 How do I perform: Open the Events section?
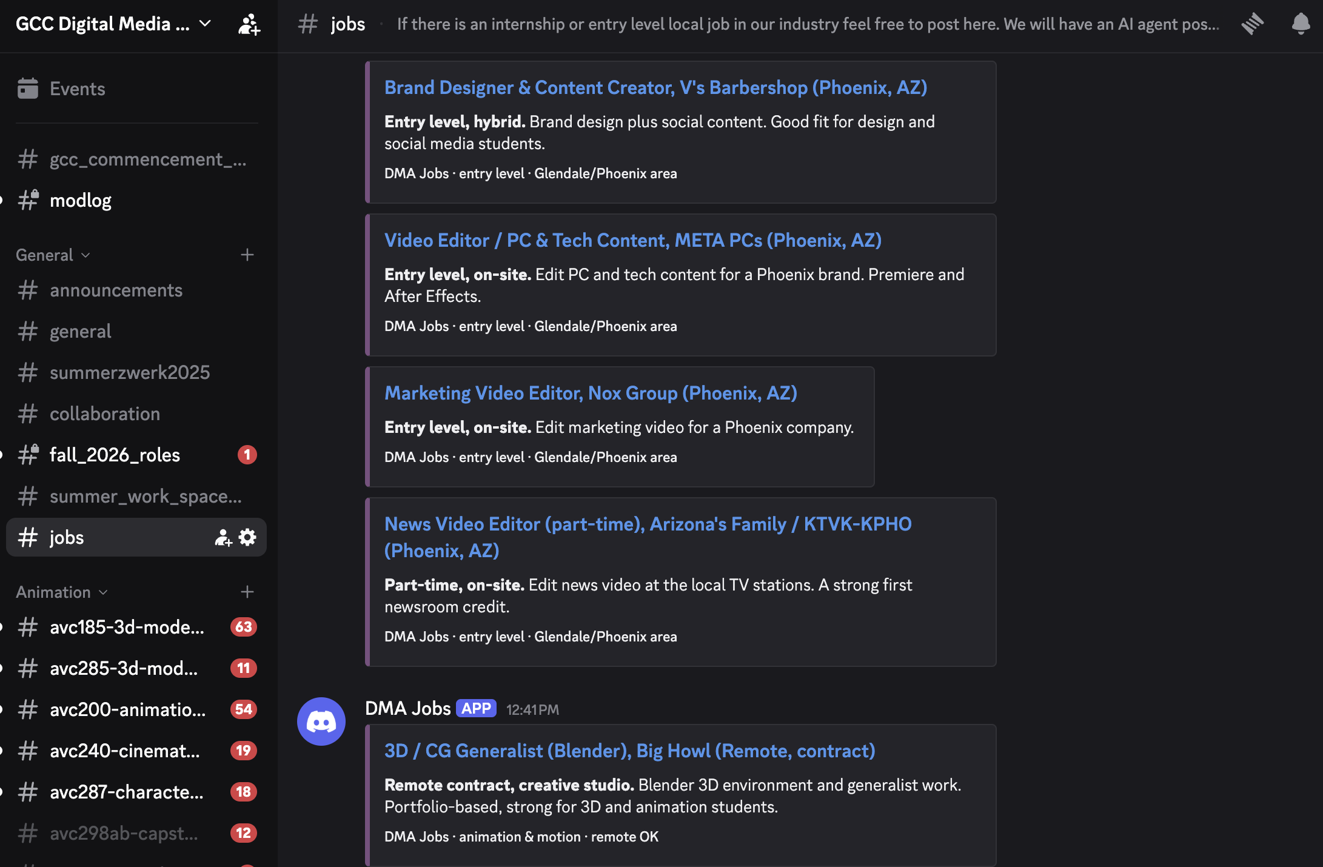tap(136, 89)
